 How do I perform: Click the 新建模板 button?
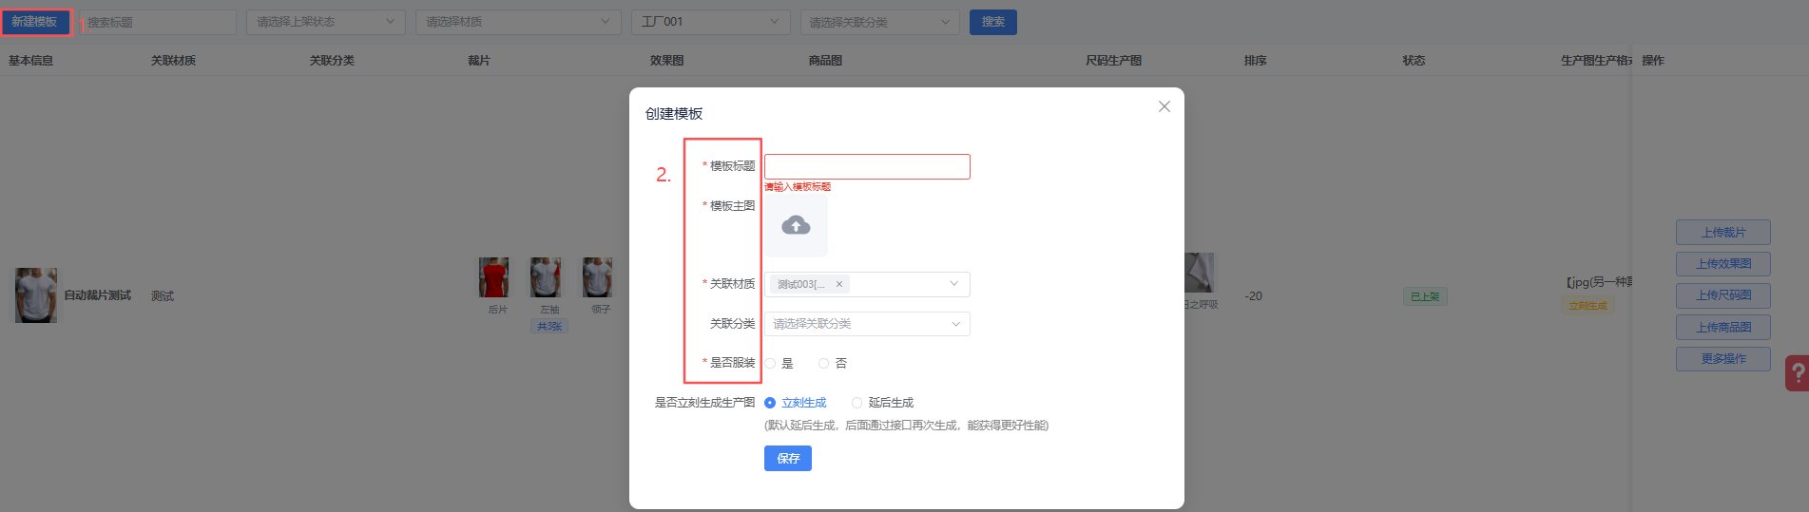[35, 22]
